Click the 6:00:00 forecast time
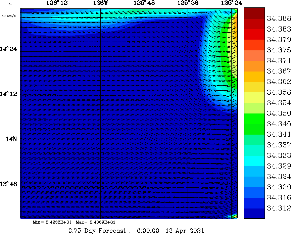291x234 pixels. pyautogui.click(x=148, y=231)
